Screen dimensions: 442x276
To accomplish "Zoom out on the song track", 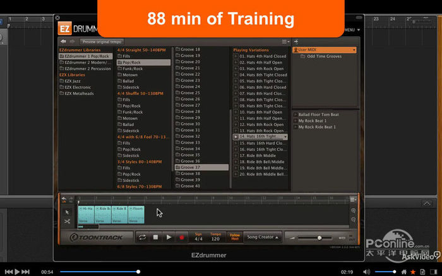I will [x=353, y=219].
